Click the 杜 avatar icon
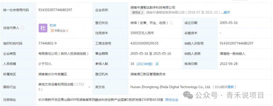 43,28
